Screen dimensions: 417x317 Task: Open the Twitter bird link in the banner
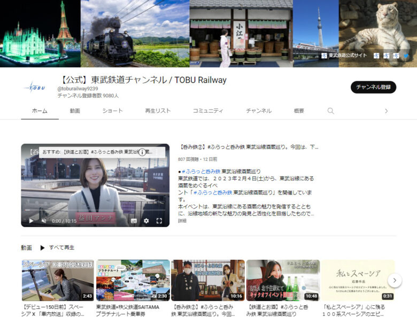(x=406, y=56)
